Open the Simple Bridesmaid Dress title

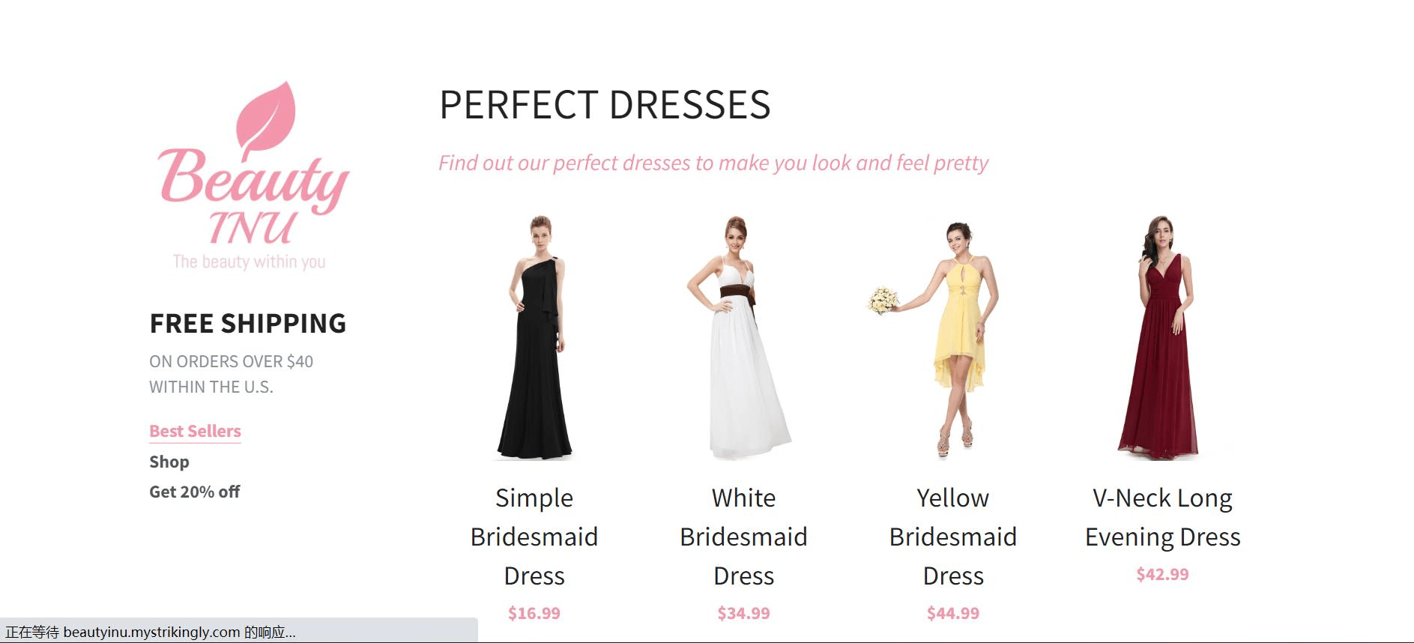534,537
